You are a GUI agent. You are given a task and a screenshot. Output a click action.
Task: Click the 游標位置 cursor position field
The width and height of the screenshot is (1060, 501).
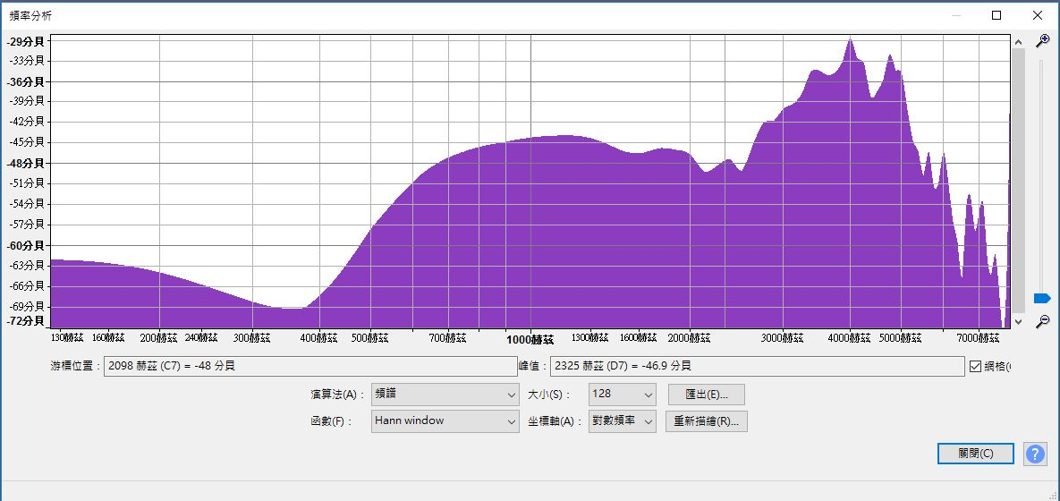tap(310, 366)
